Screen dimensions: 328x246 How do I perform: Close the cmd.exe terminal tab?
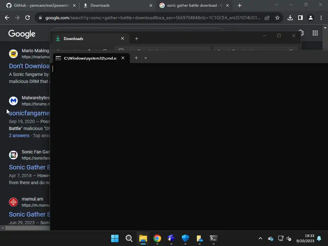click(123, 58)
